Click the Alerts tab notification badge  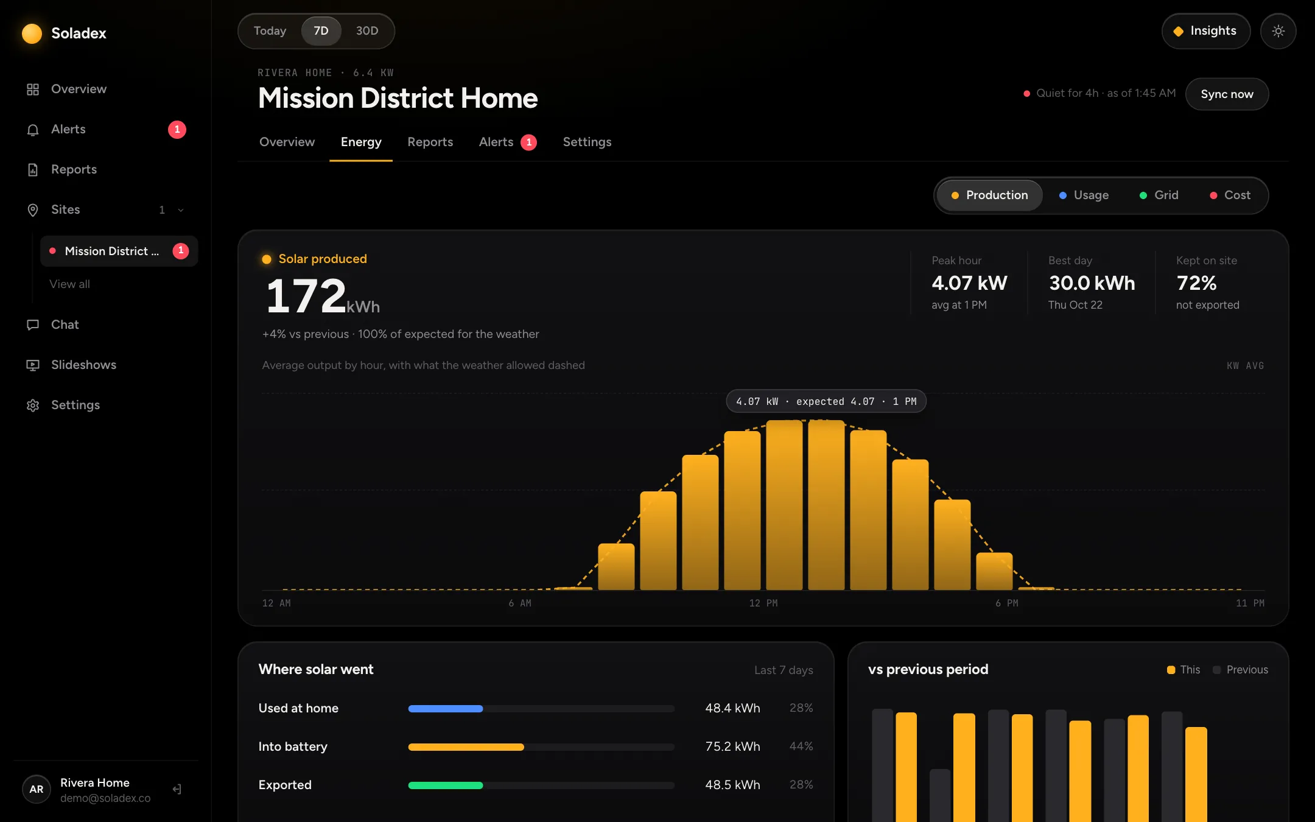(x=529, y=142)
